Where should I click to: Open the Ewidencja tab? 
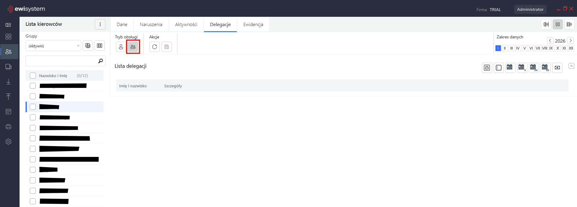coord(253,25)
